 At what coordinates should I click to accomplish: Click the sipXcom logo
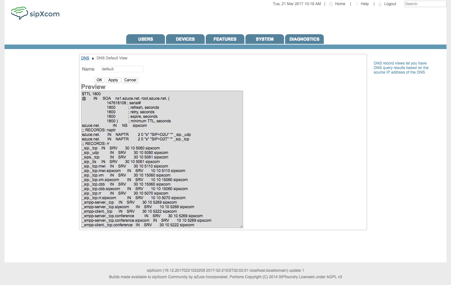click(35, 14)
